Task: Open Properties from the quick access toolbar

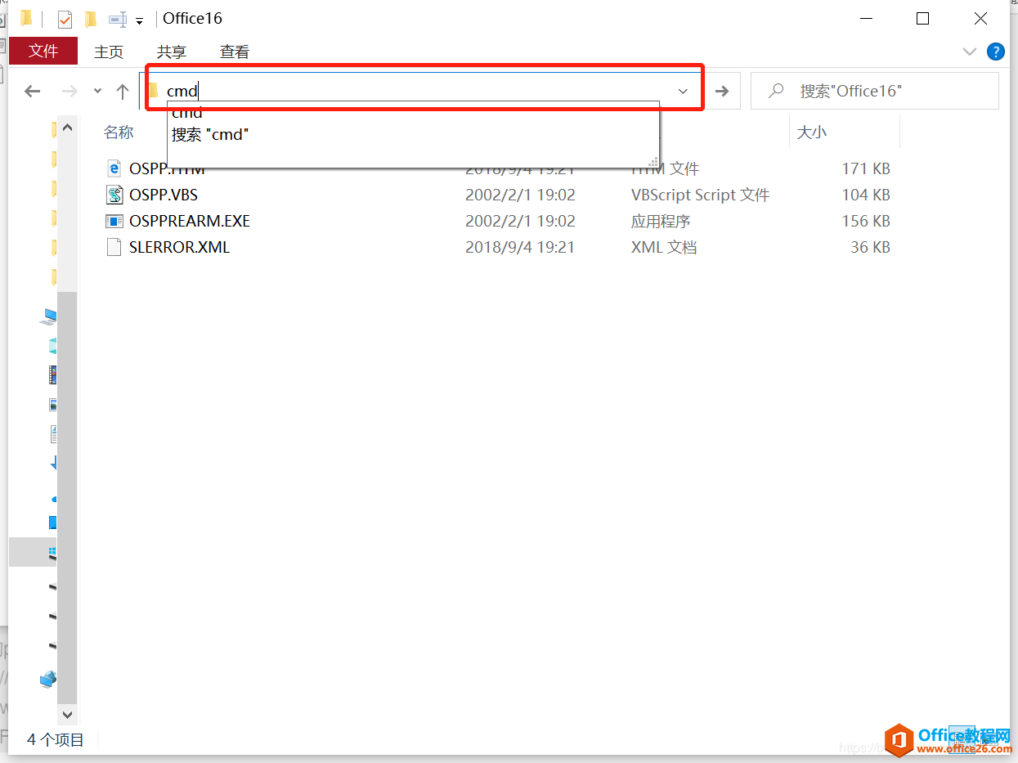Action: click(x=65, y=19)
